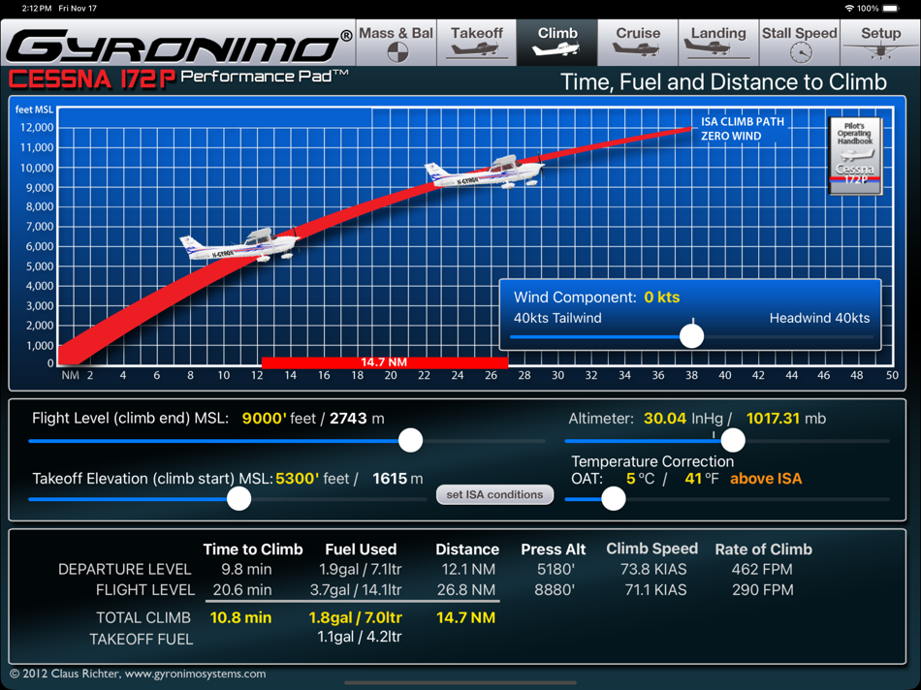This screenshot has height=690, width=921.
Task: Tap climb speed 71.1 KIAS cell
Action: coord(655,589)
